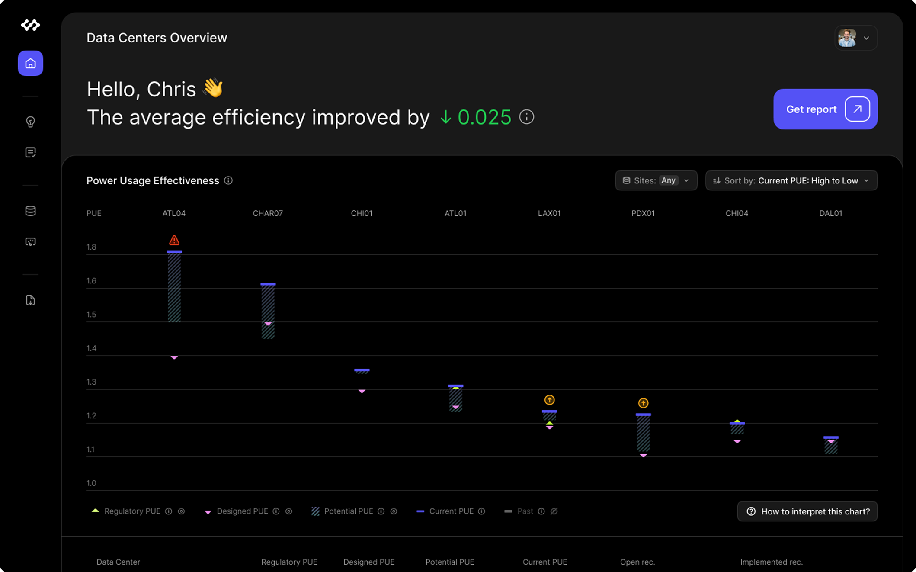Click the LAX01 orange up-arrow indicator
The width and height of the screenshot is (916, 572).
549,400
